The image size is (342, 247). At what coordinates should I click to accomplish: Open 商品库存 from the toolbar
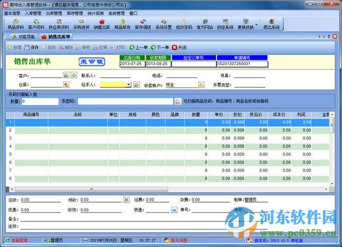pos(123,24)
